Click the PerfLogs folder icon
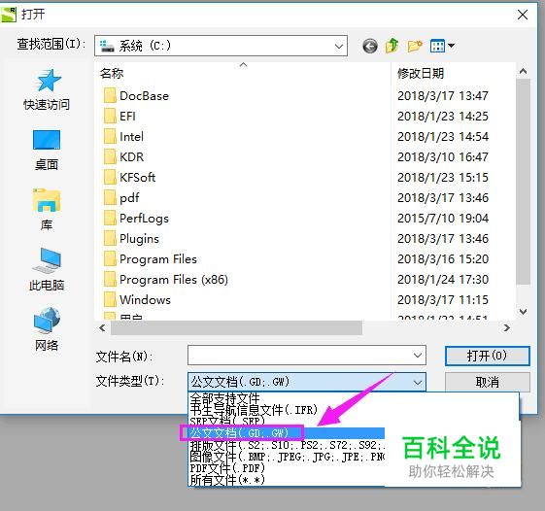 [110, 219]
